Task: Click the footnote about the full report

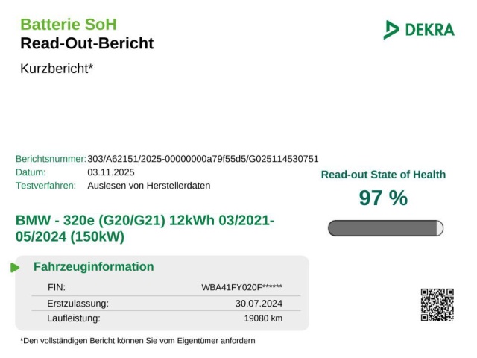Action: click(138, 341)
